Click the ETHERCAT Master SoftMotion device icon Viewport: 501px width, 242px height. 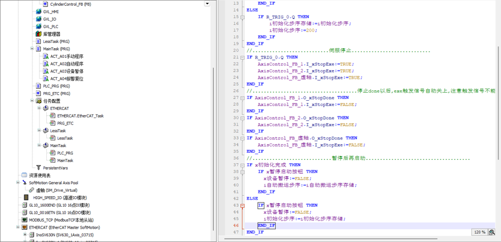[x=24, y=228]
